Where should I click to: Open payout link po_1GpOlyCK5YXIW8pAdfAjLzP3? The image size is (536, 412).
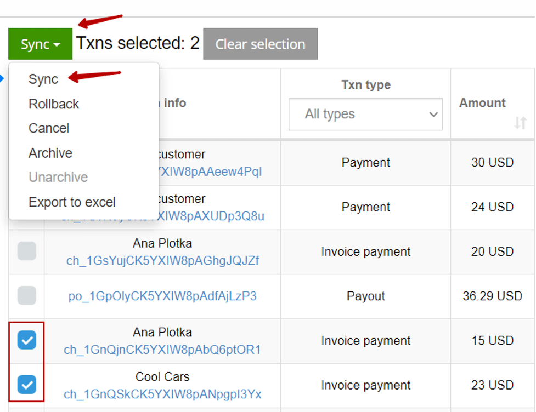coord(162,296)
